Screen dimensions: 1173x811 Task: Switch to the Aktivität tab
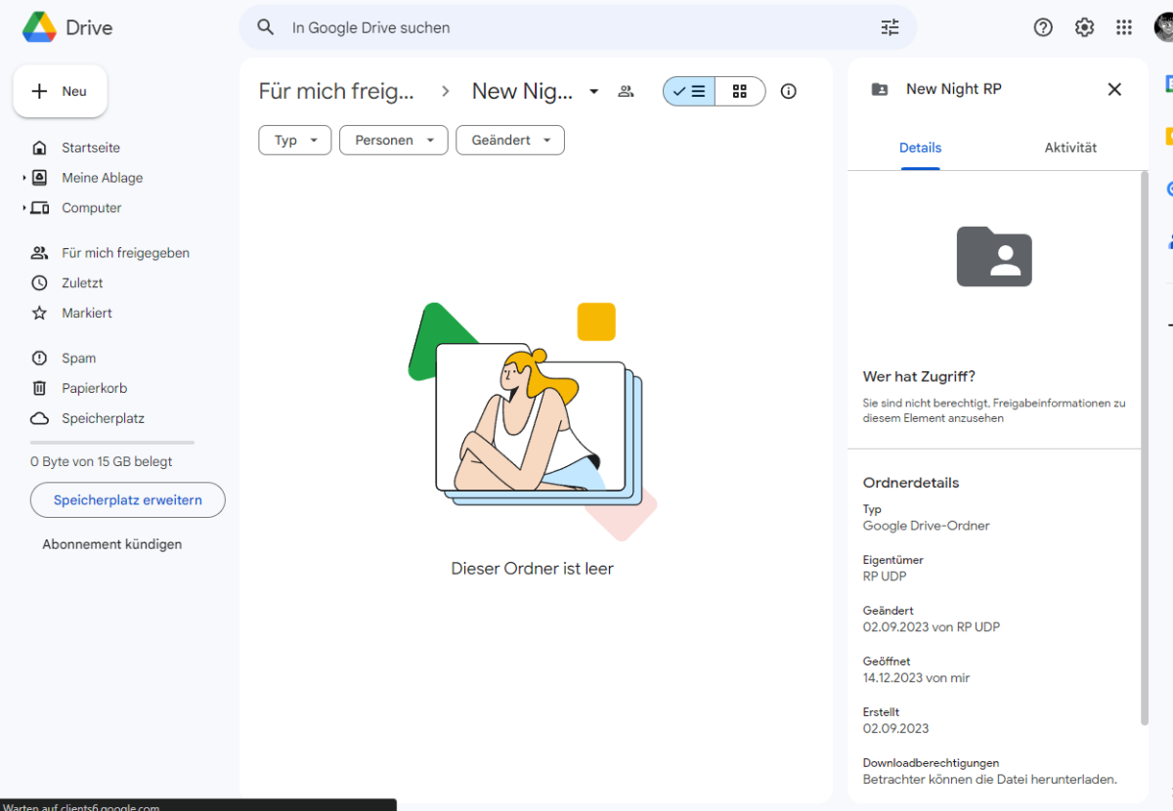(1070, 148)
